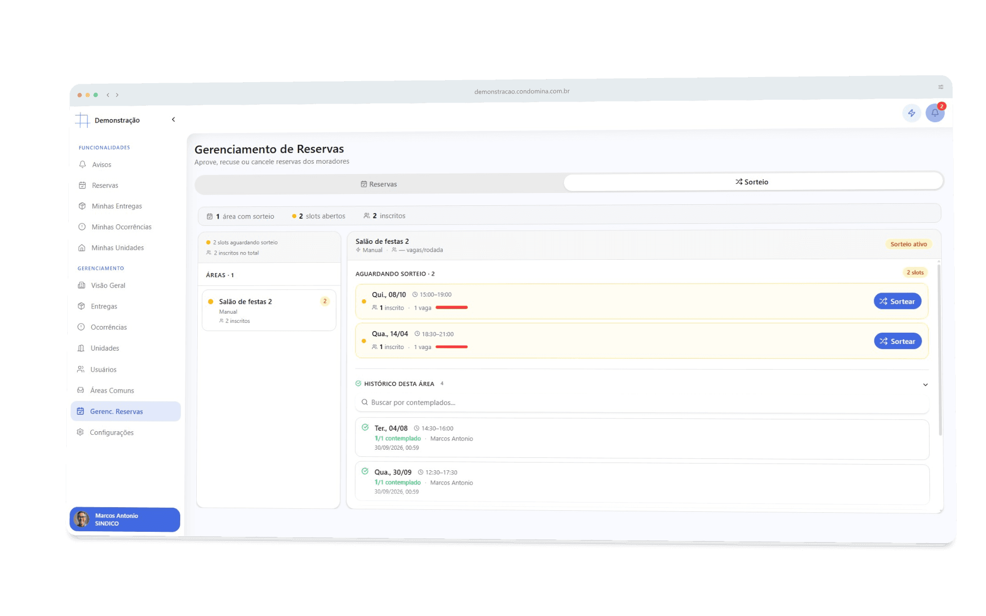The width and height of the screenshot is (986, 616).
Task: Click the Configurações gear icon
Action: click(x=80, y=432)
